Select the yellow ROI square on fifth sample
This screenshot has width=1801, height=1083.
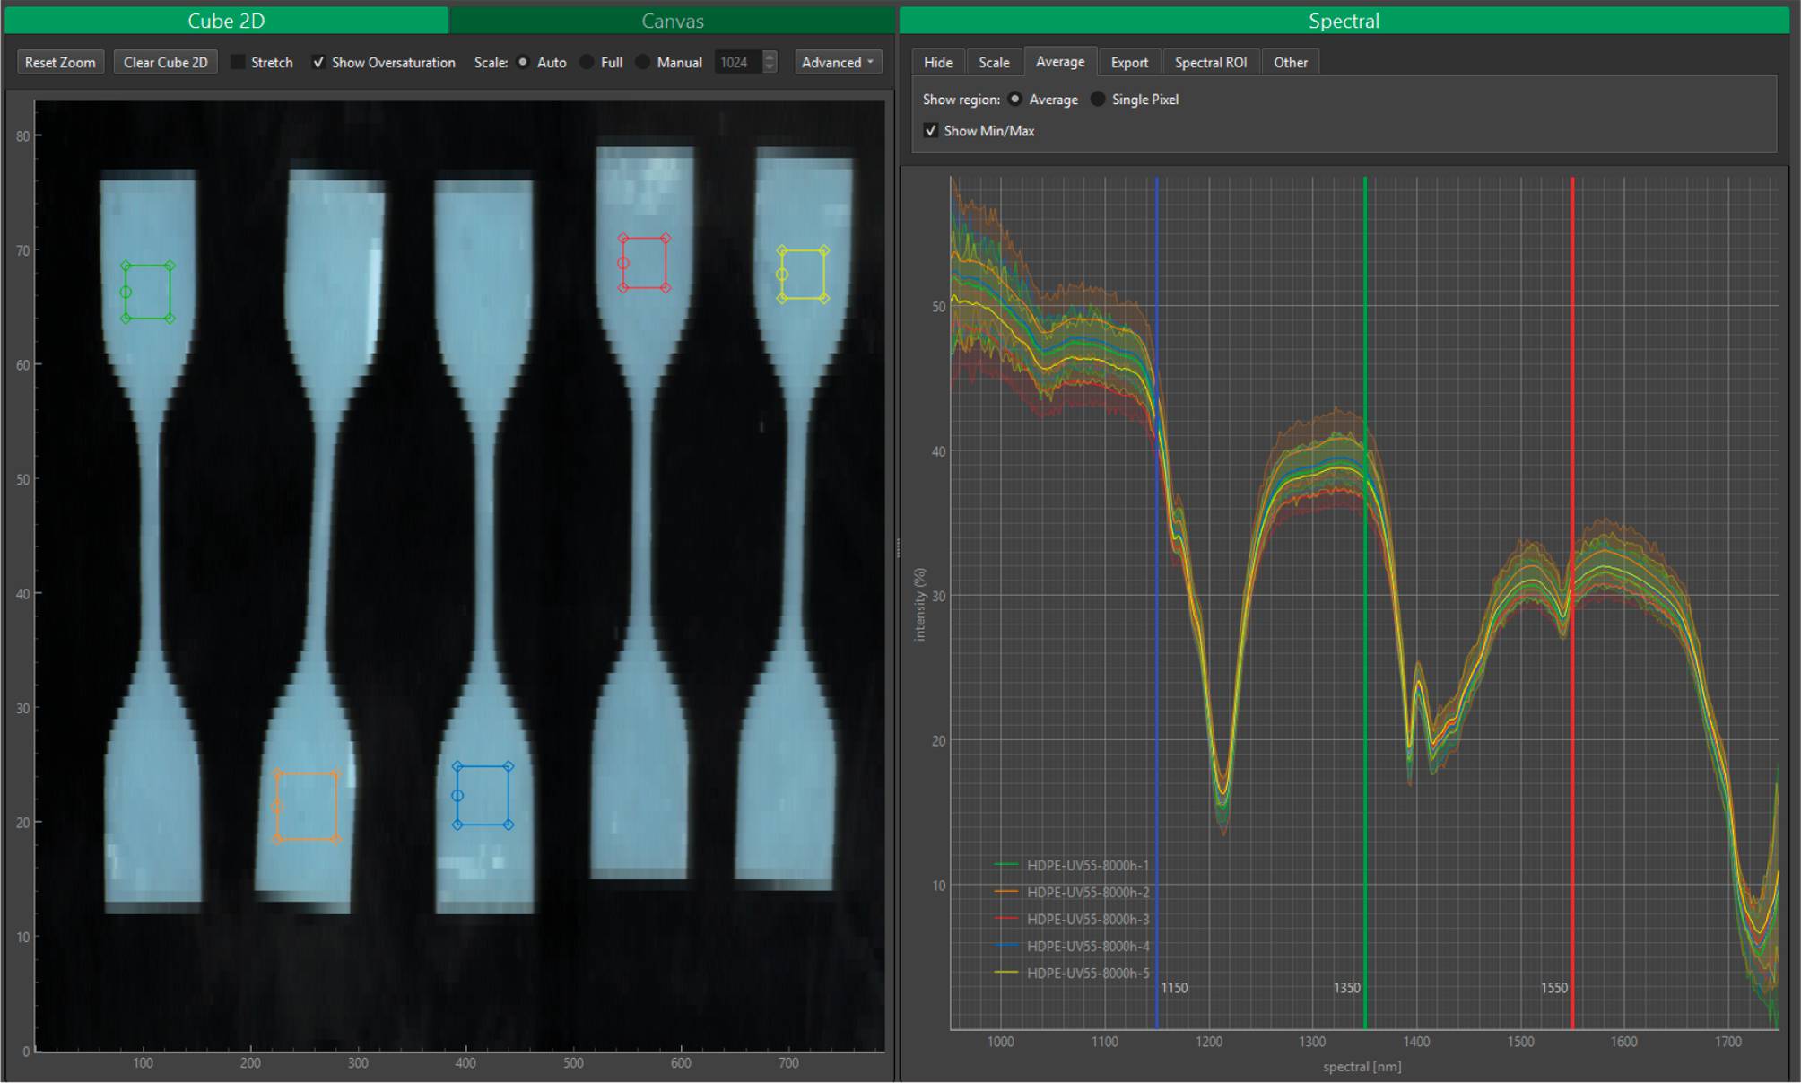[803, 274]
